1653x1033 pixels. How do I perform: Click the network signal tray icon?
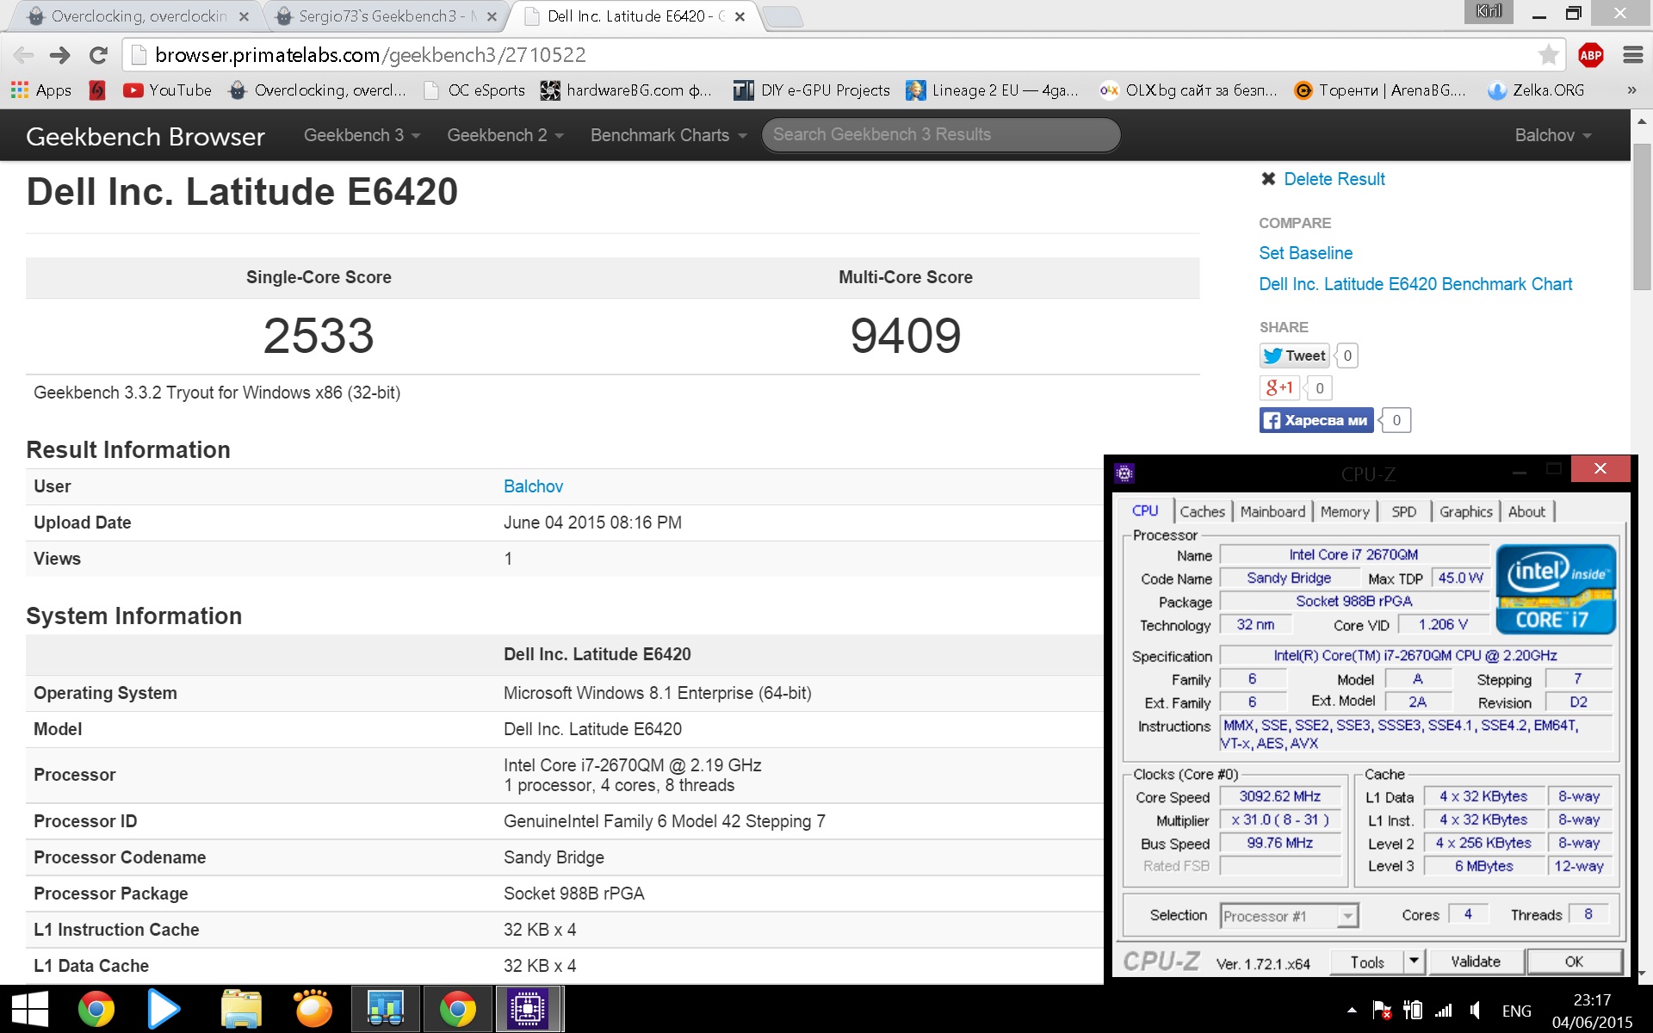pos(1444,1011)
